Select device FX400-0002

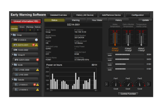point(25,50)
